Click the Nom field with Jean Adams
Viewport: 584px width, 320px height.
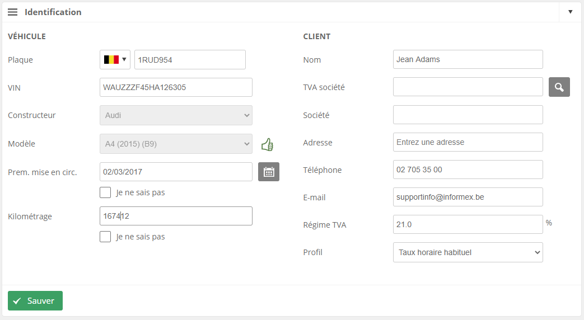tap(468, 59)
